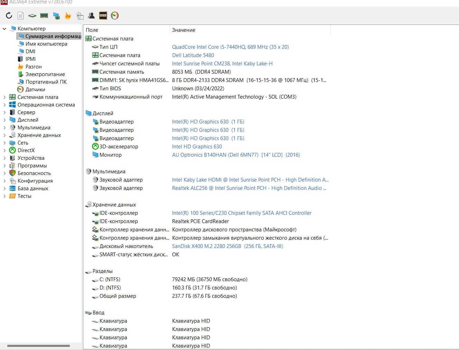Open the Датчики tree item

click(x=35, y=90)
